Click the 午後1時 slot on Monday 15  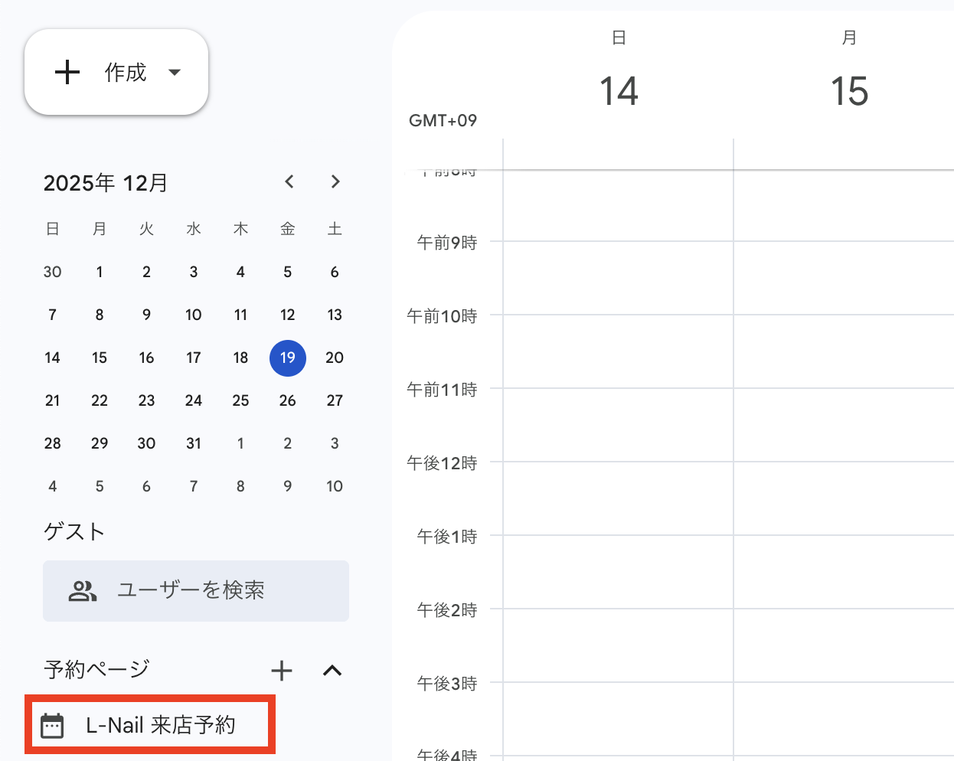pos(844,571)
